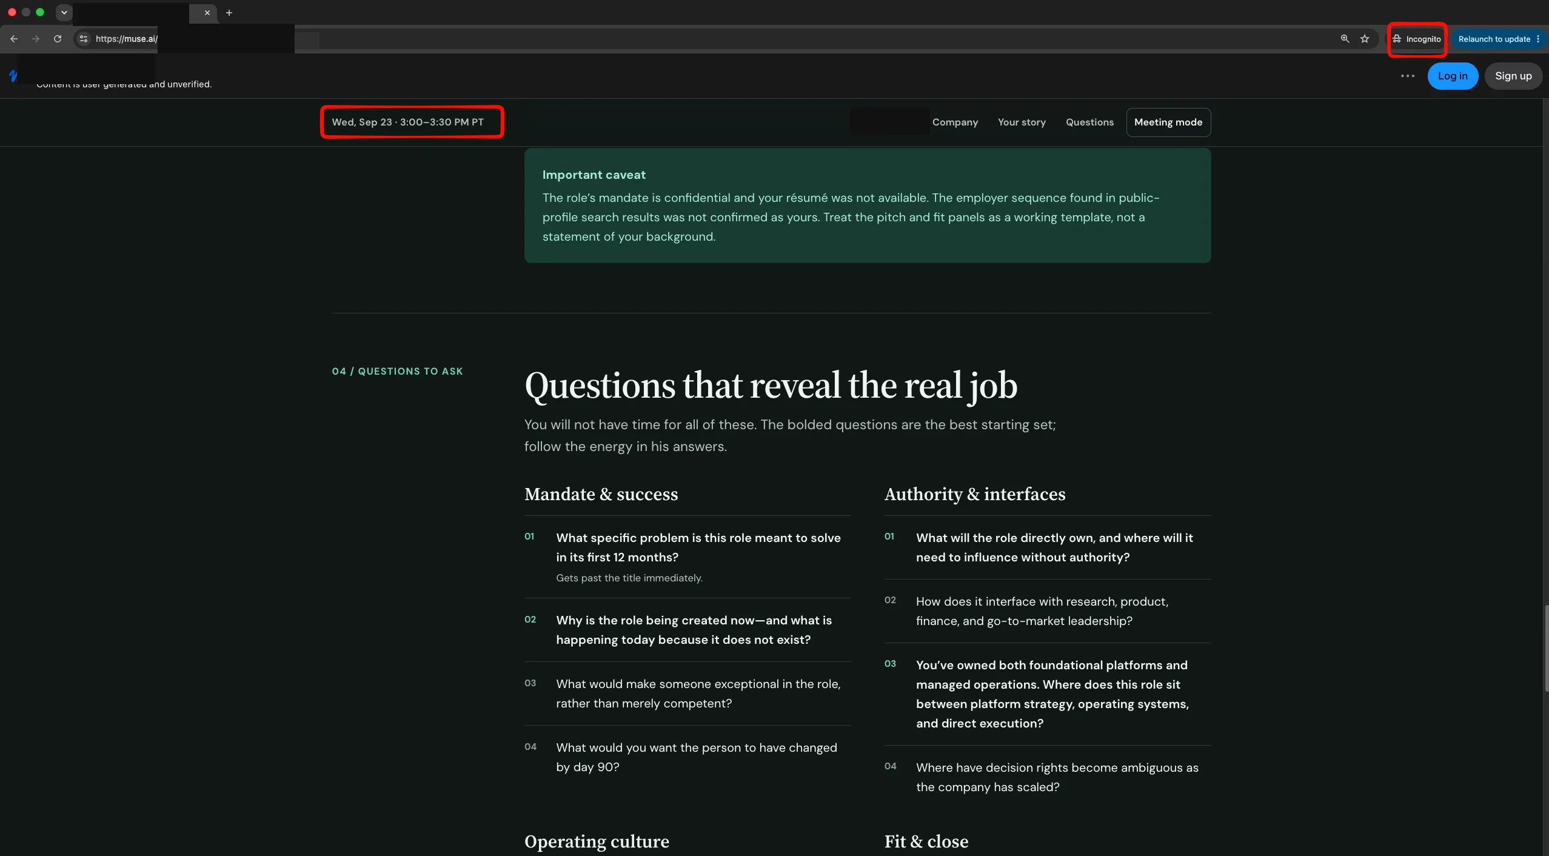Click the '04 / QUESTIONS TO ASK' label

397,372
